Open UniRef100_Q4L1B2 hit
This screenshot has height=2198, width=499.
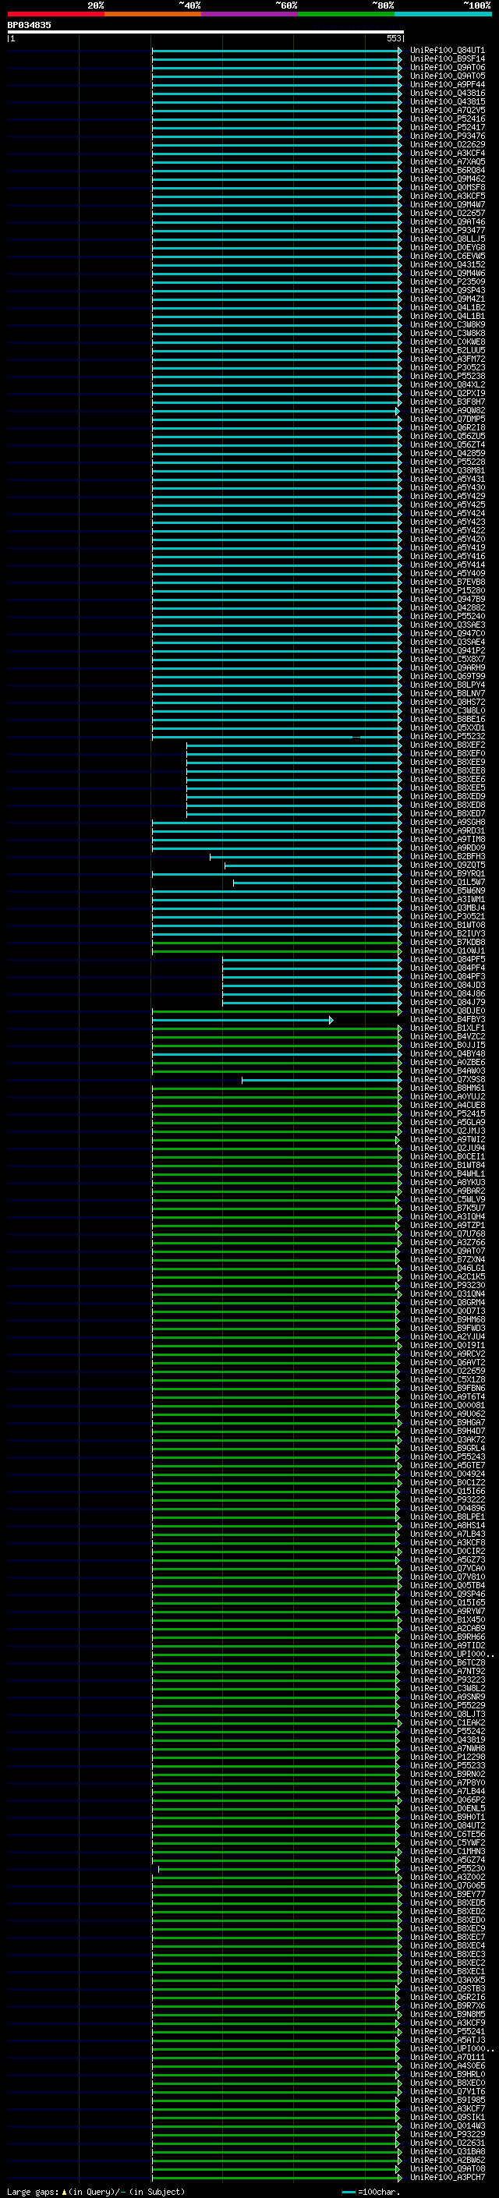tap(447, 307)
